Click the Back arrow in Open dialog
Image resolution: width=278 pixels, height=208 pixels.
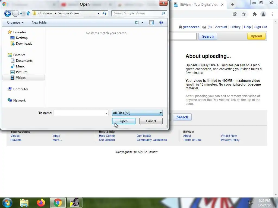(x=8, y=14)
